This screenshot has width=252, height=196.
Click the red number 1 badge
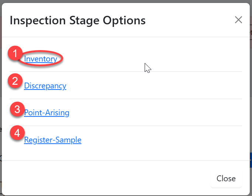(15, 54)
